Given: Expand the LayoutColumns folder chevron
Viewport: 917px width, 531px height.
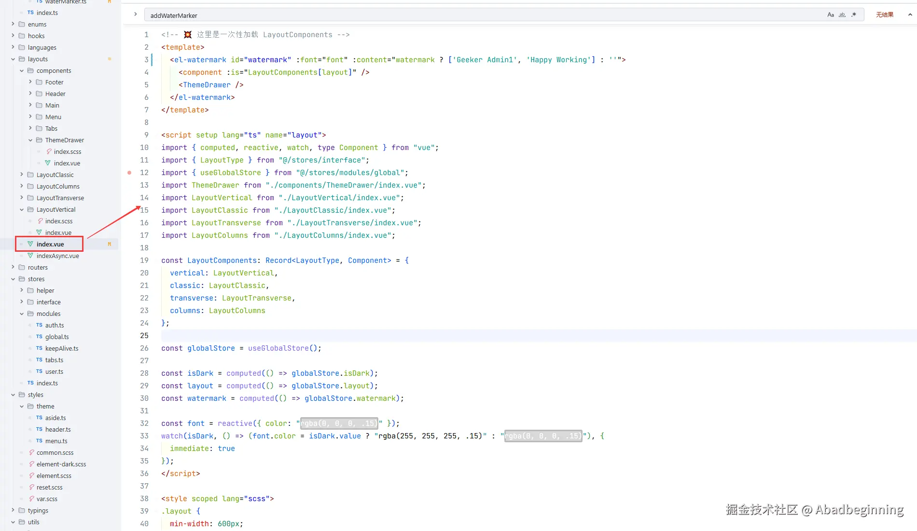Looking at the screenshot, I should click(22, 186).
